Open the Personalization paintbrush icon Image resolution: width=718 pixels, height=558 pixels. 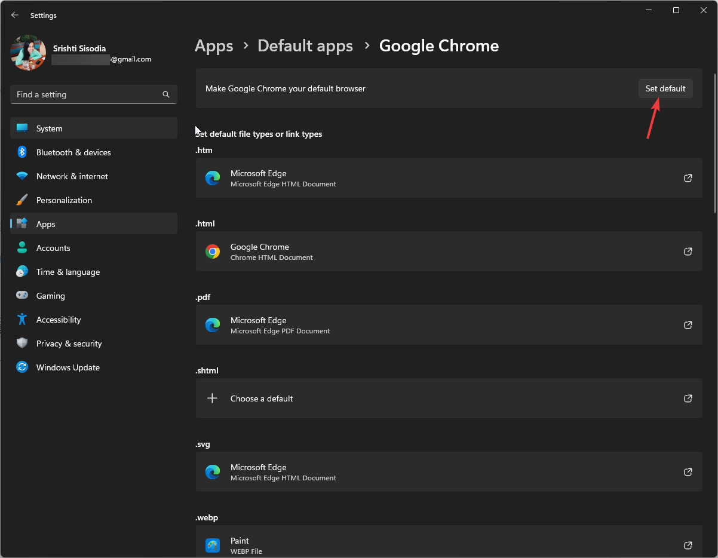(x=22, y=200)
